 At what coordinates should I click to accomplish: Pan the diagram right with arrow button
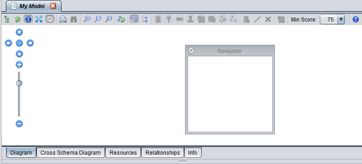[30, 43]
